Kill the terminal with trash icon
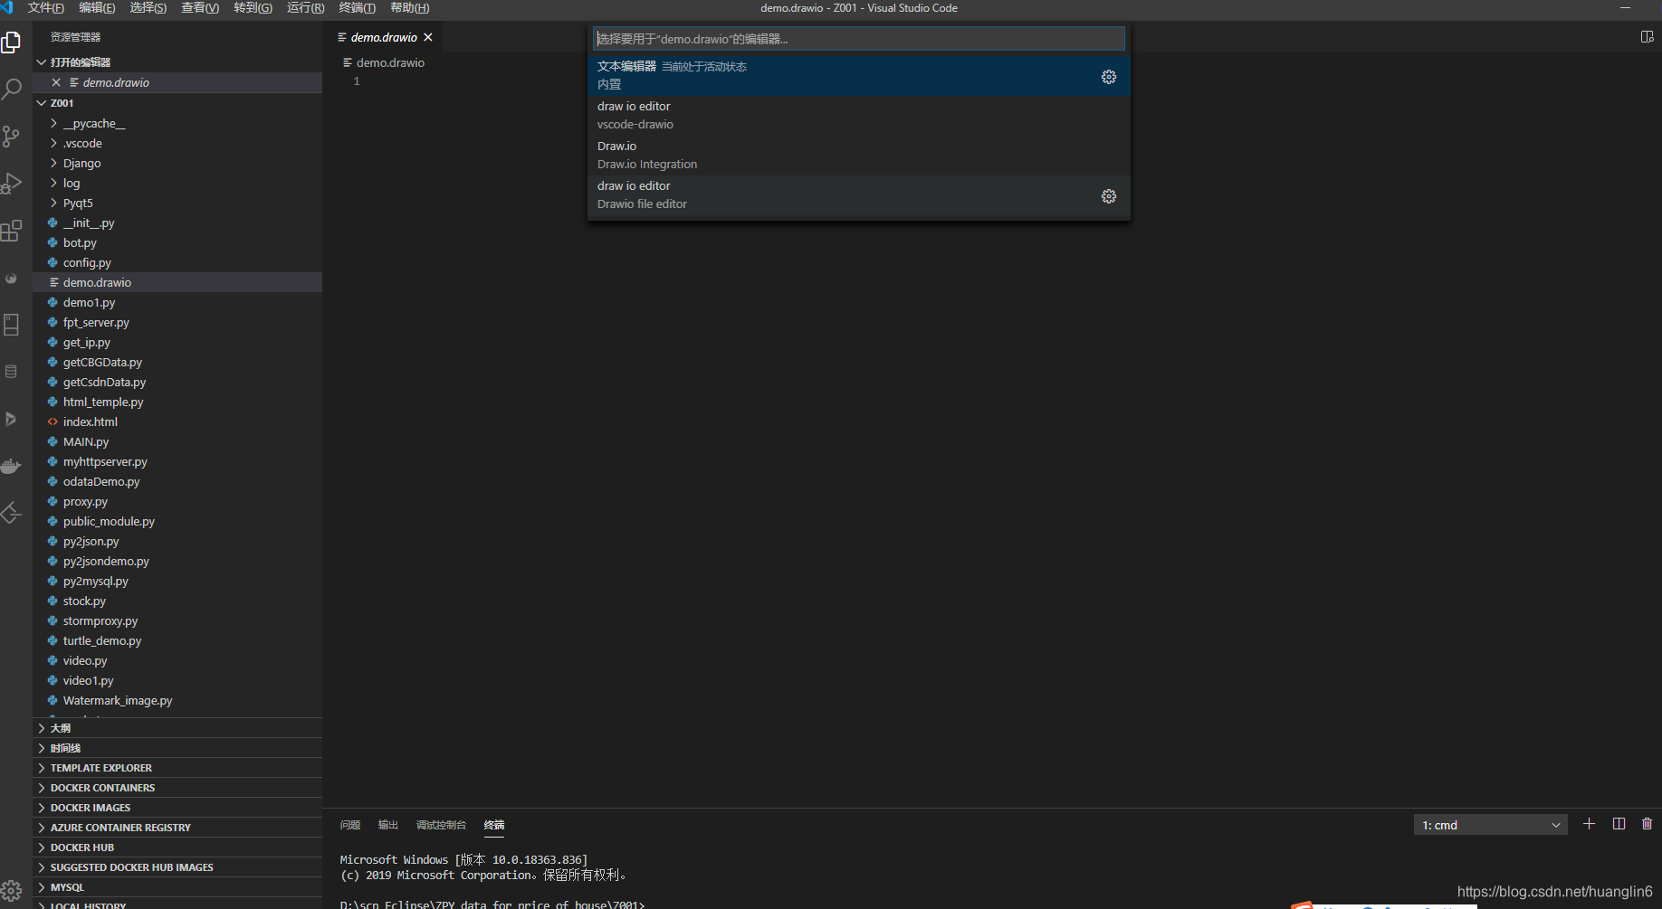The width and height of the screenshot is (1662, 909). coord(1647,824)
